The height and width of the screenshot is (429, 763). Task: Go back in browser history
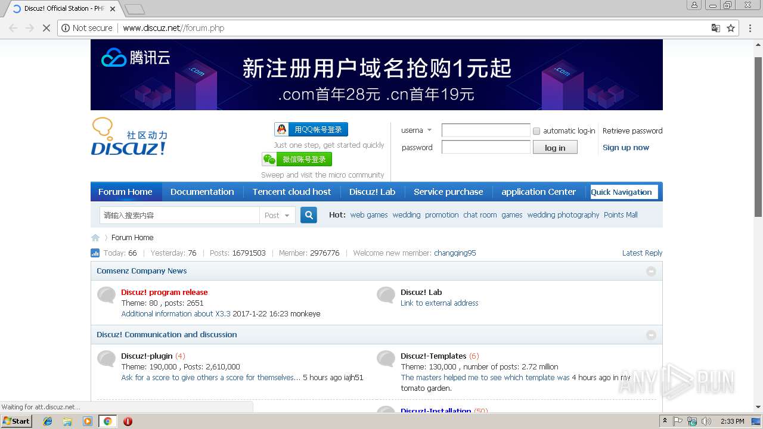pyautogui.click(x=13, y=28)
